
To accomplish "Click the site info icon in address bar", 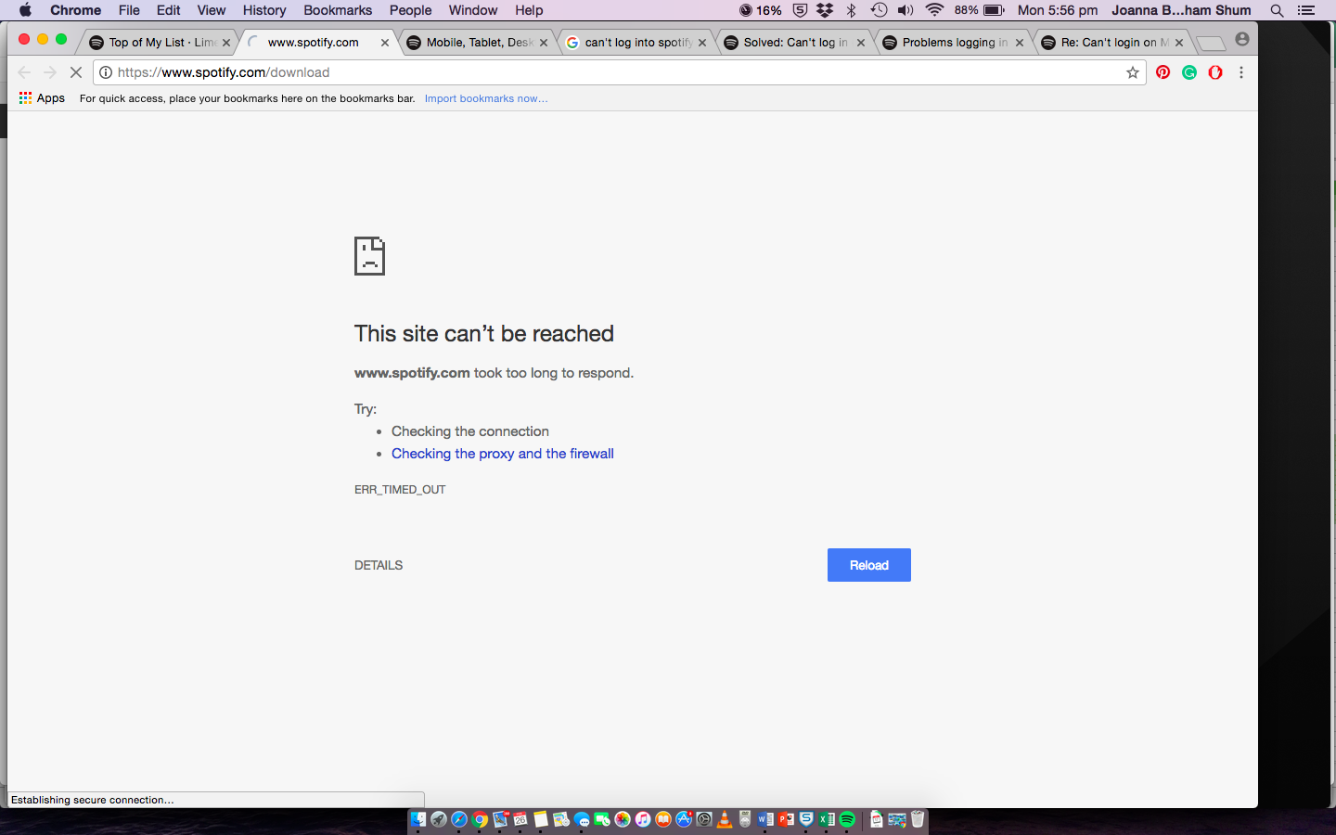I will click(x=106, y=72).
